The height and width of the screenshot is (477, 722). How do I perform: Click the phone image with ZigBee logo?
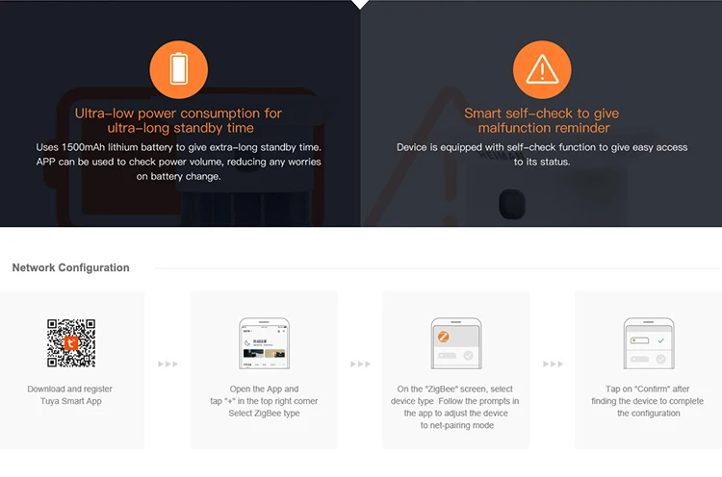point(456,343)
